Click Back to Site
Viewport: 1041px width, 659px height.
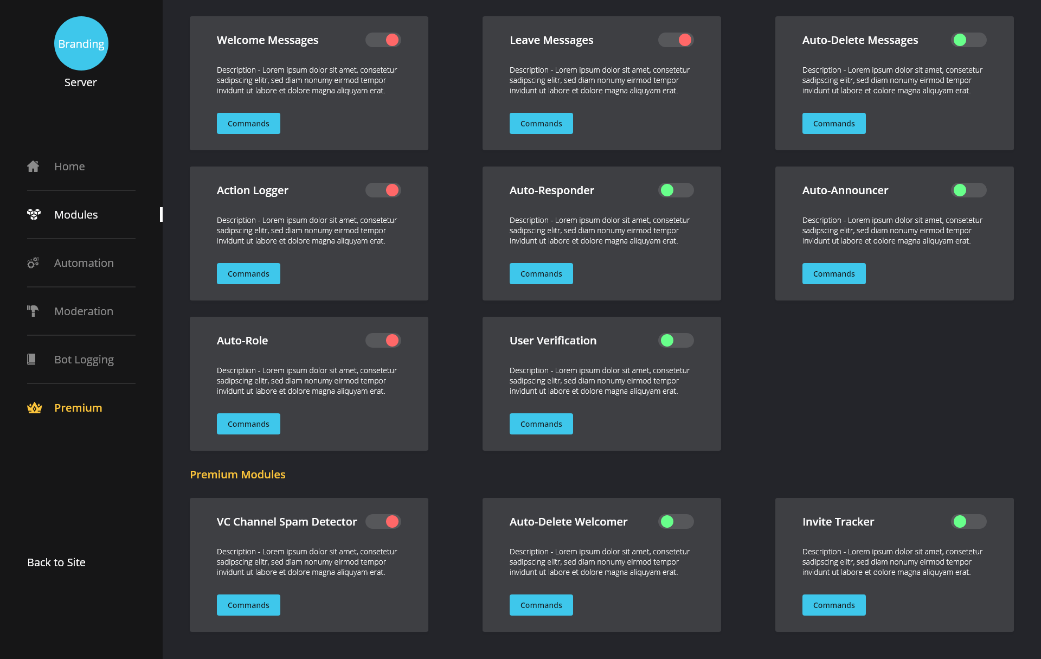(x=56, y=562)
